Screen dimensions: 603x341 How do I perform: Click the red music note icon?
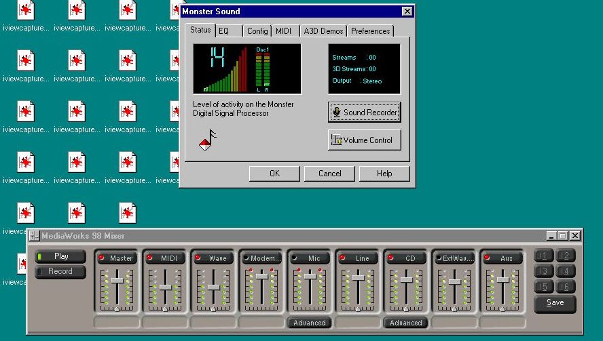click(x=208, y=140)
